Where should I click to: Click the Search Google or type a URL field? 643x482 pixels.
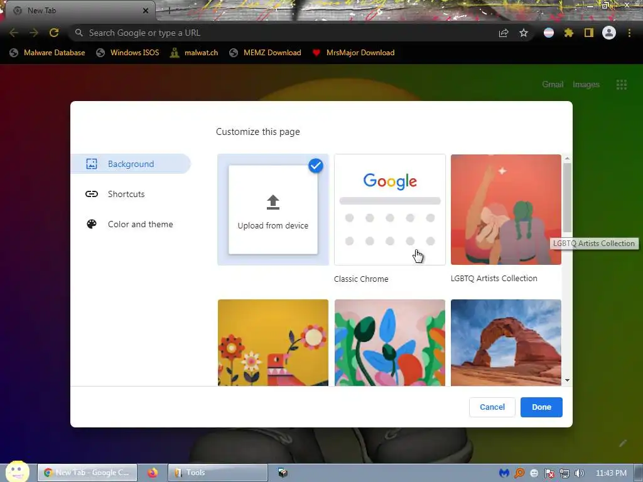coord(283,33)
